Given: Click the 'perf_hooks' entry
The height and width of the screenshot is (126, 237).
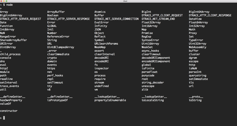Looking at the screenshot, I should coord(55,75).
